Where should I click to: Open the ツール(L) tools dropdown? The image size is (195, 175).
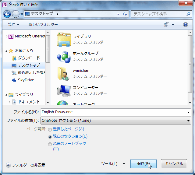tap(113, 164)
